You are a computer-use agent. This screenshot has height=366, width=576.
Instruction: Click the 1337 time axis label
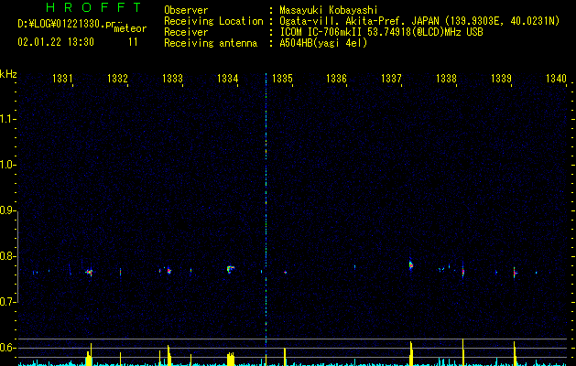point(391,79)
